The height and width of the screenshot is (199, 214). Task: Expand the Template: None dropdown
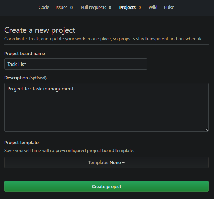click(x=106, y=163)
